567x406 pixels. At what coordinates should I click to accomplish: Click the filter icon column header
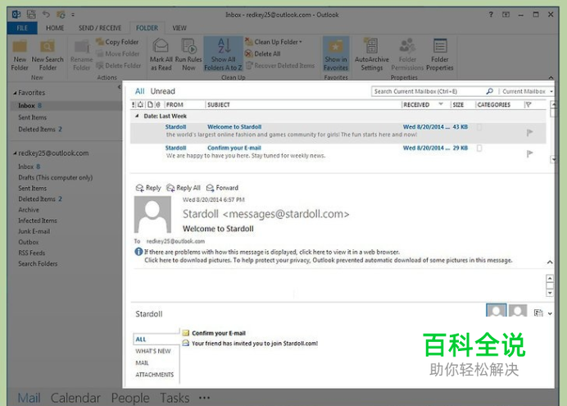(528, 105)
